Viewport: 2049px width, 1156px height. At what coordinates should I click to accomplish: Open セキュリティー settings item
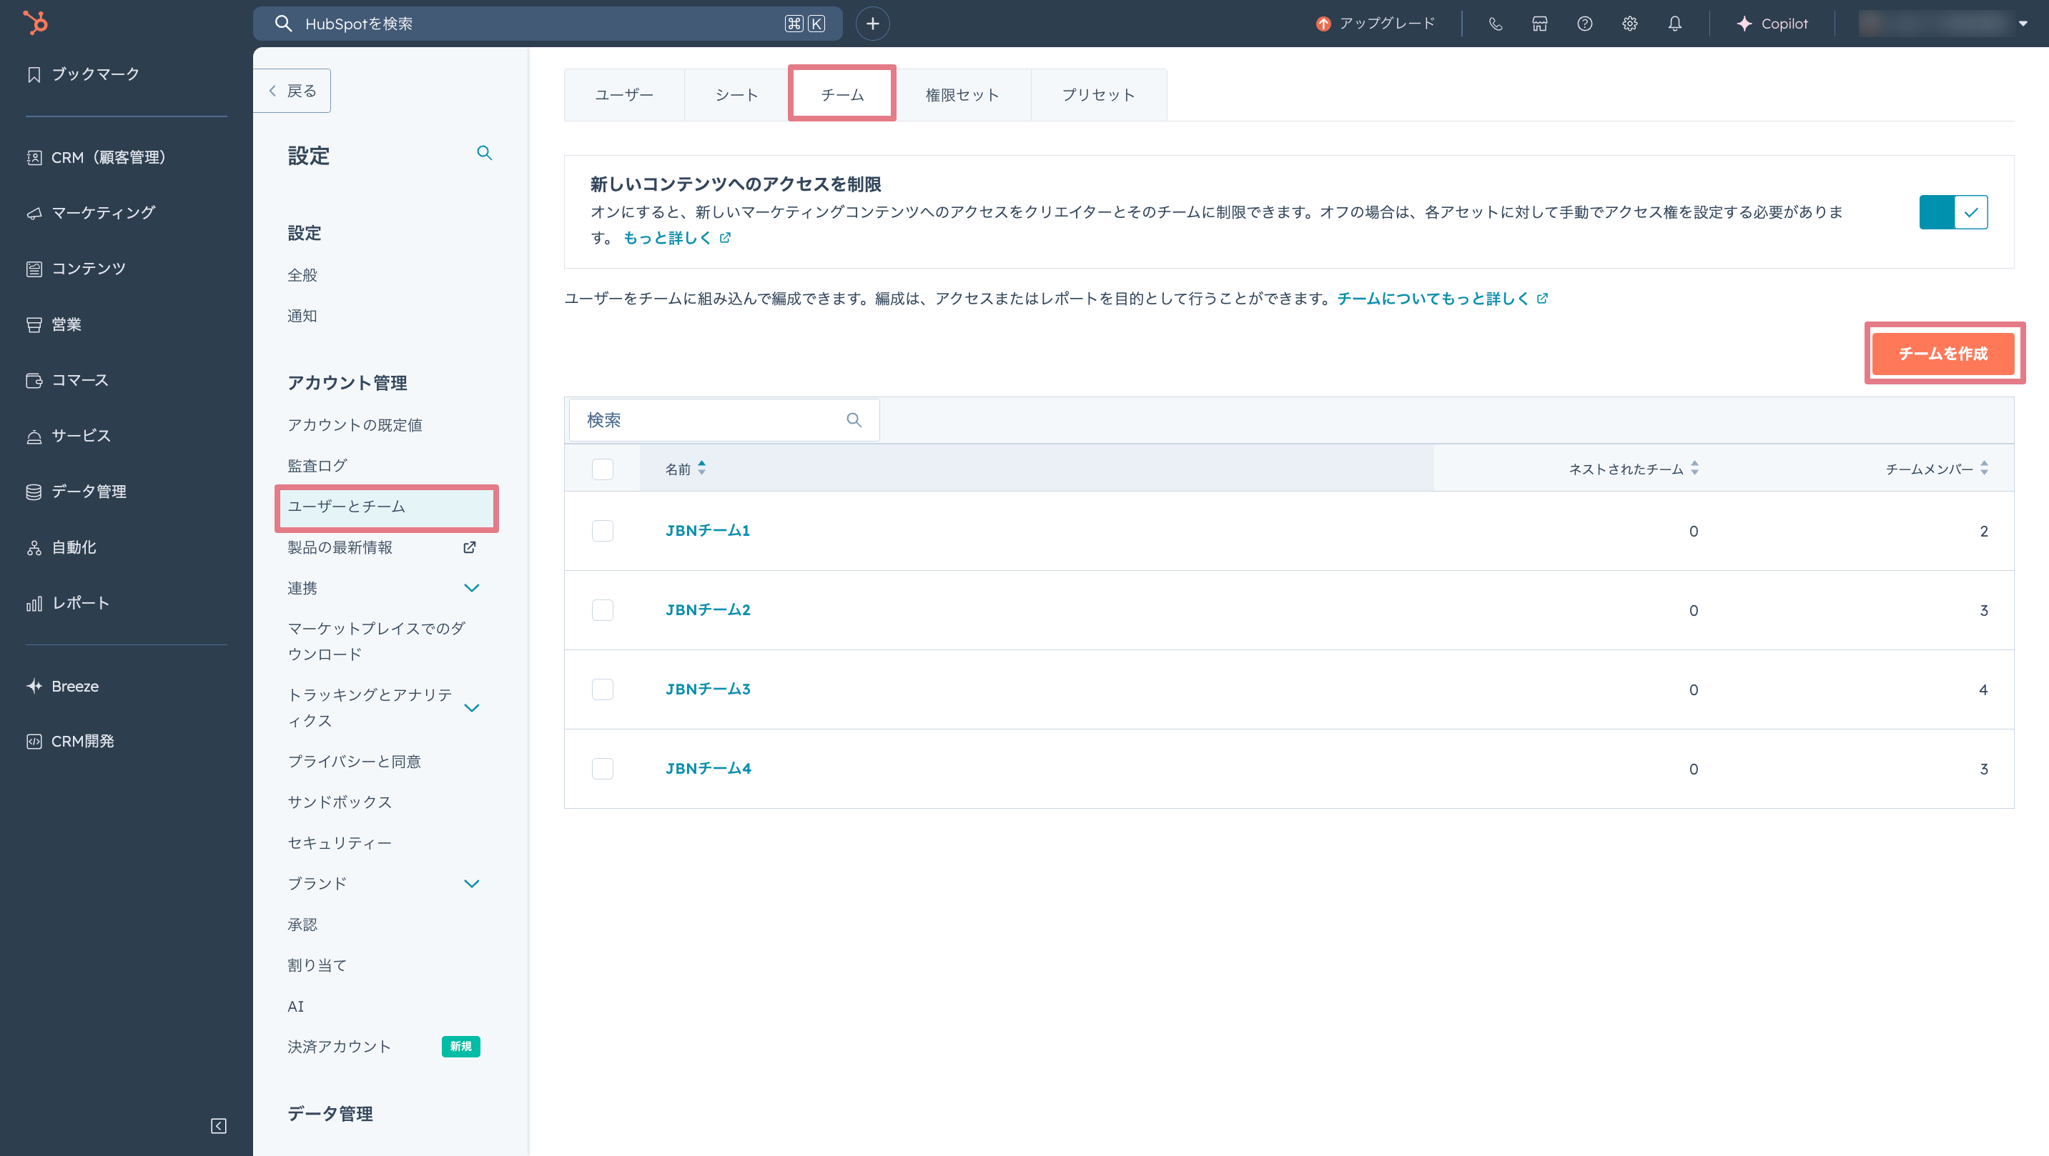coord(340,843)
